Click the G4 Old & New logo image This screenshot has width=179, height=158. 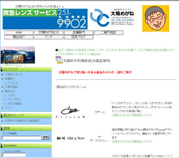pos(70,138)
